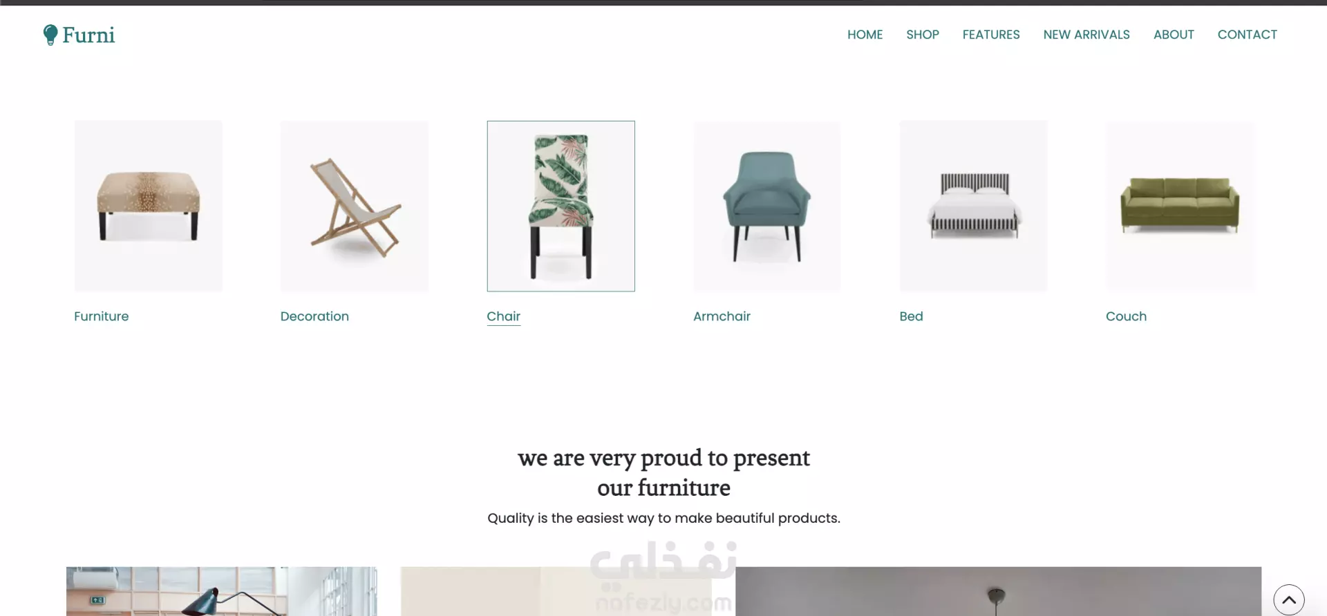Click the scroll-to-top arrow button
1327x616 pixels.
pyautogui.click(x=1289, y=599)
